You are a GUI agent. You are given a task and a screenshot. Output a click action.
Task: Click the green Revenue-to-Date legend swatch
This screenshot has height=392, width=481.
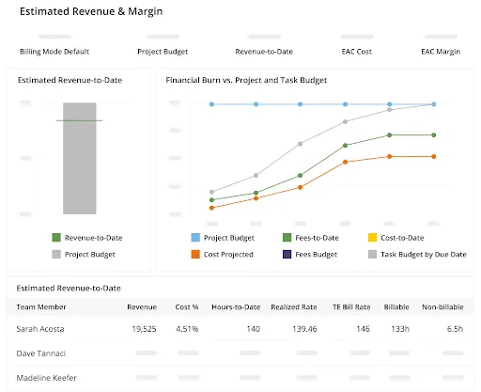tap(56, 238)
